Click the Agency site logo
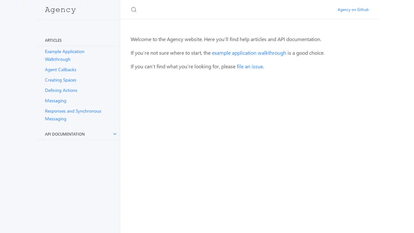Image resolution: width=414 pixels, height=233 pixels. pyautogui.click(x=61, y=10)
